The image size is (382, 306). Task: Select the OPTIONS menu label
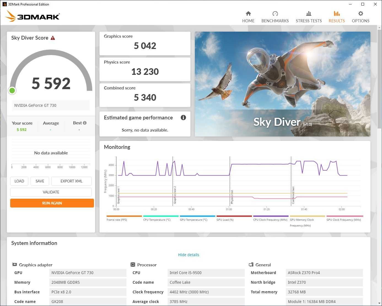(361, 21)
